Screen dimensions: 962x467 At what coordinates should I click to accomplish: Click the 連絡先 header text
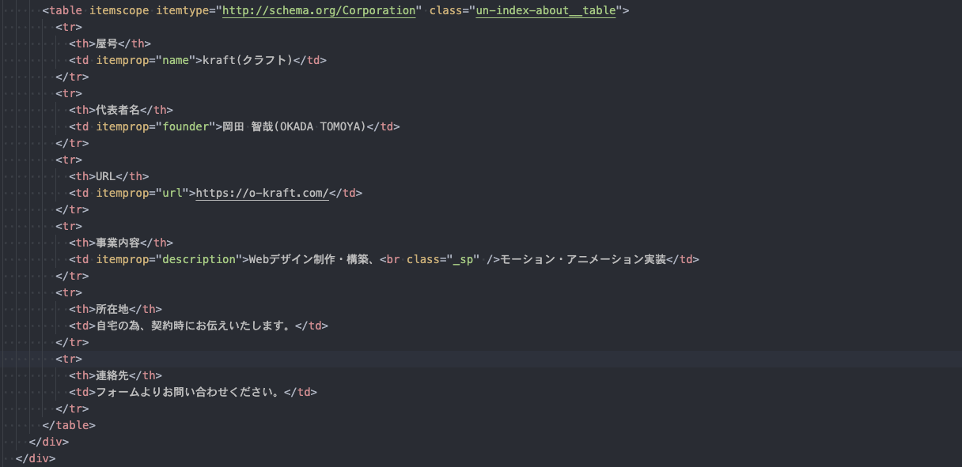[112, 376]
